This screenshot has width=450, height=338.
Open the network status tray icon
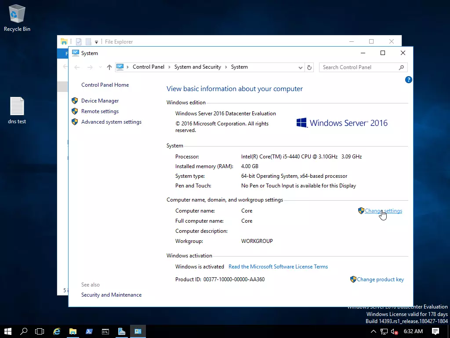point(384,331)
